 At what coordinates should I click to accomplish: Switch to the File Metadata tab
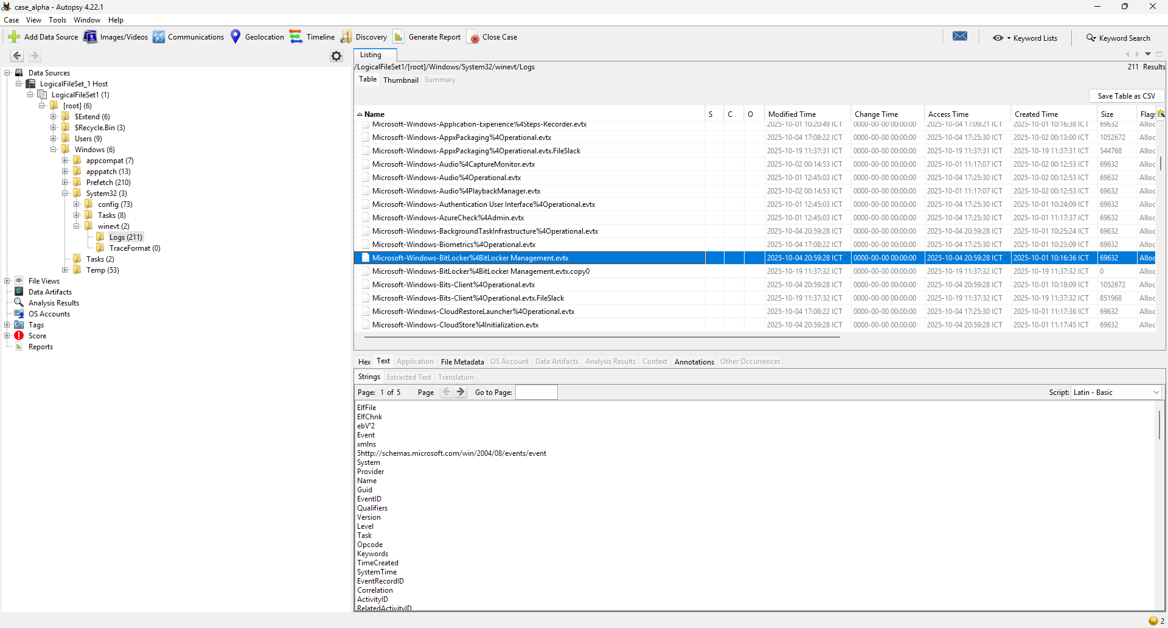pyautogui.click(x=462, y=361)
